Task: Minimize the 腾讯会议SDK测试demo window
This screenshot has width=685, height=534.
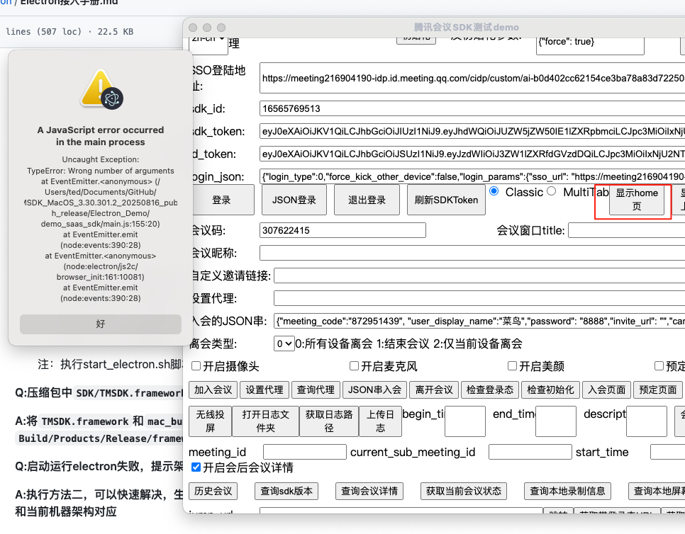Action: pyautogui.click(x=207, y=28)
